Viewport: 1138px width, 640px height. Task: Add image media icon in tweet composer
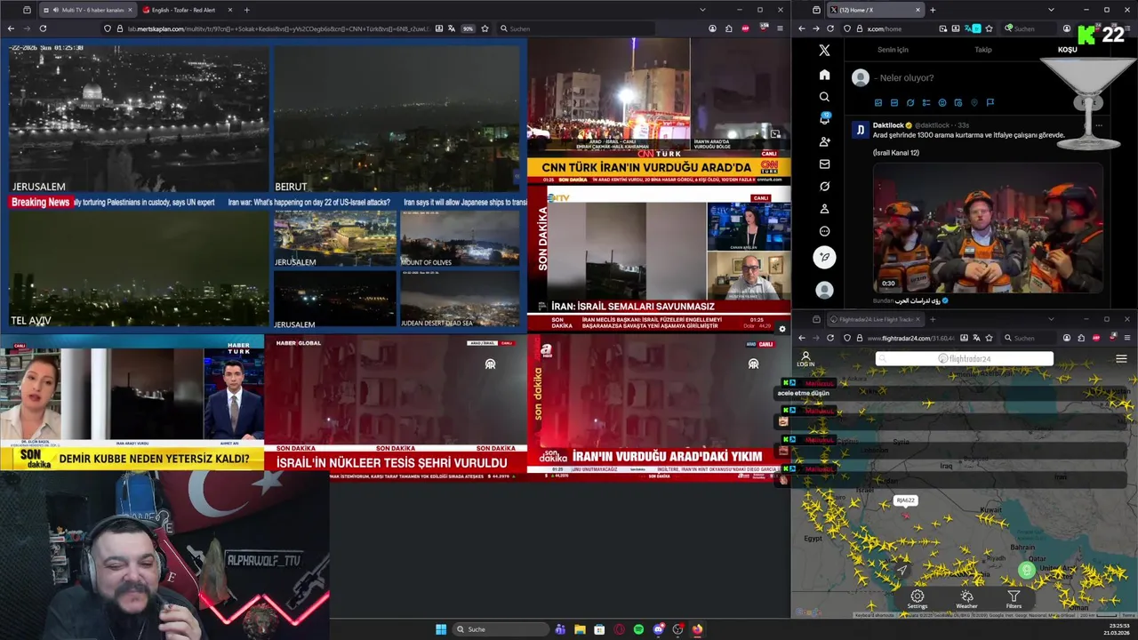(x=878, y=103)
